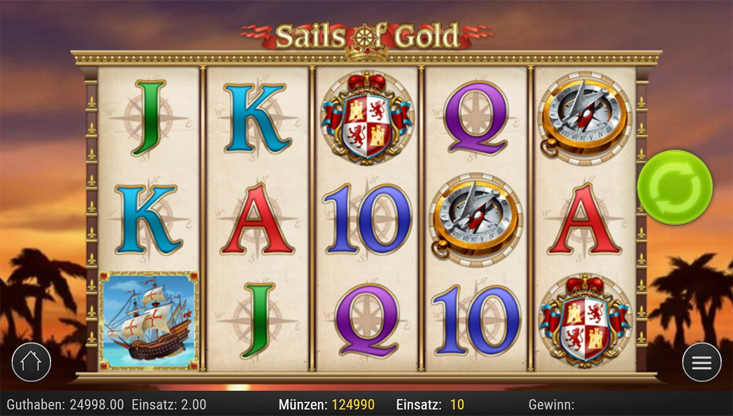Open the home button

point(31,362)
